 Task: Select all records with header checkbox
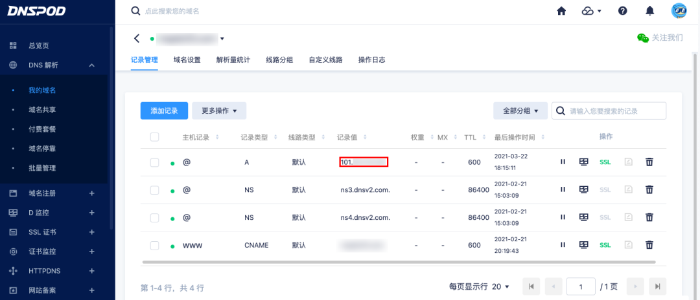click(154, 137)
